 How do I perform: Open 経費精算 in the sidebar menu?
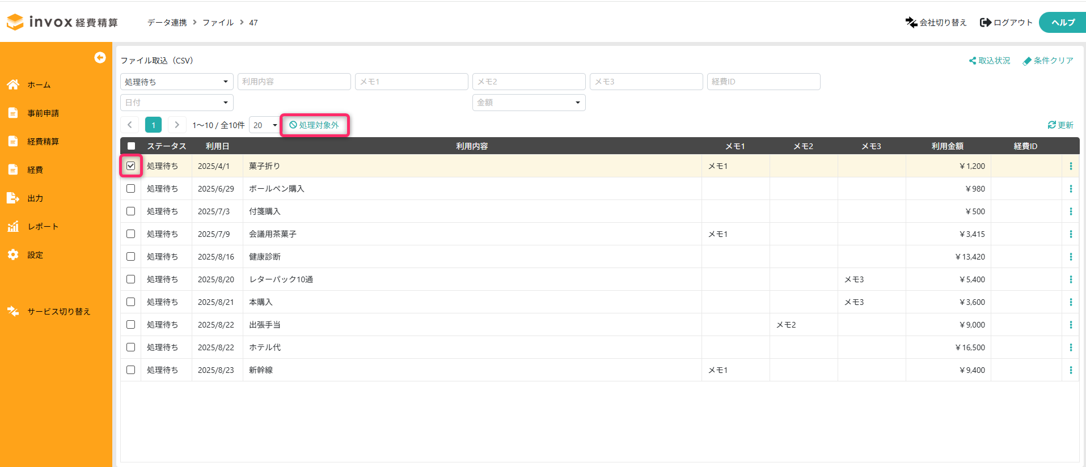point(43,142)
